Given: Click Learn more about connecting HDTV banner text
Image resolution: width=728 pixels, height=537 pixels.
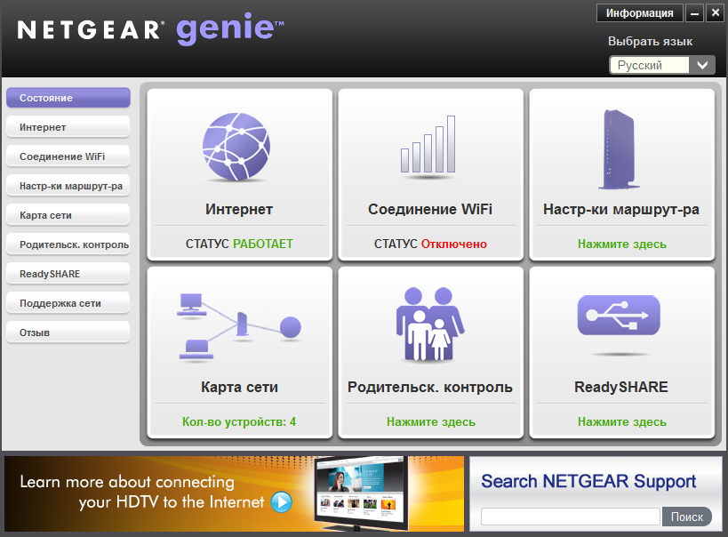Looking at the screenshot, I should [x=141, y=492].
